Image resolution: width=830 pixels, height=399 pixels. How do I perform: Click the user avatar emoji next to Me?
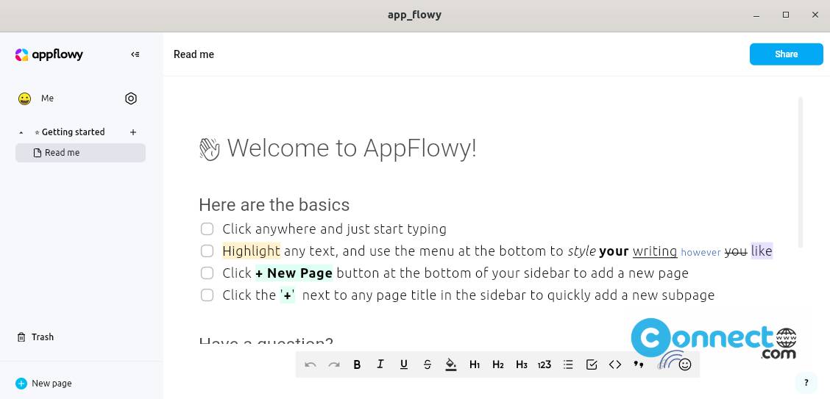24,98
